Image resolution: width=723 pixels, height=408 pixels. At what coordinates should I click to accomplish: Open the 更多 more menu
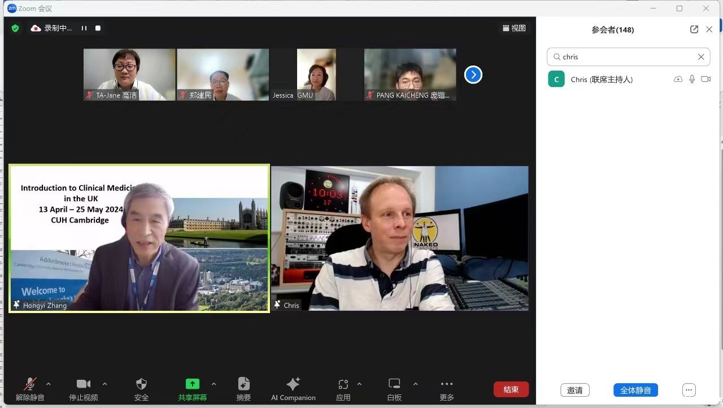pyautogui.click(x=446, y=385)
